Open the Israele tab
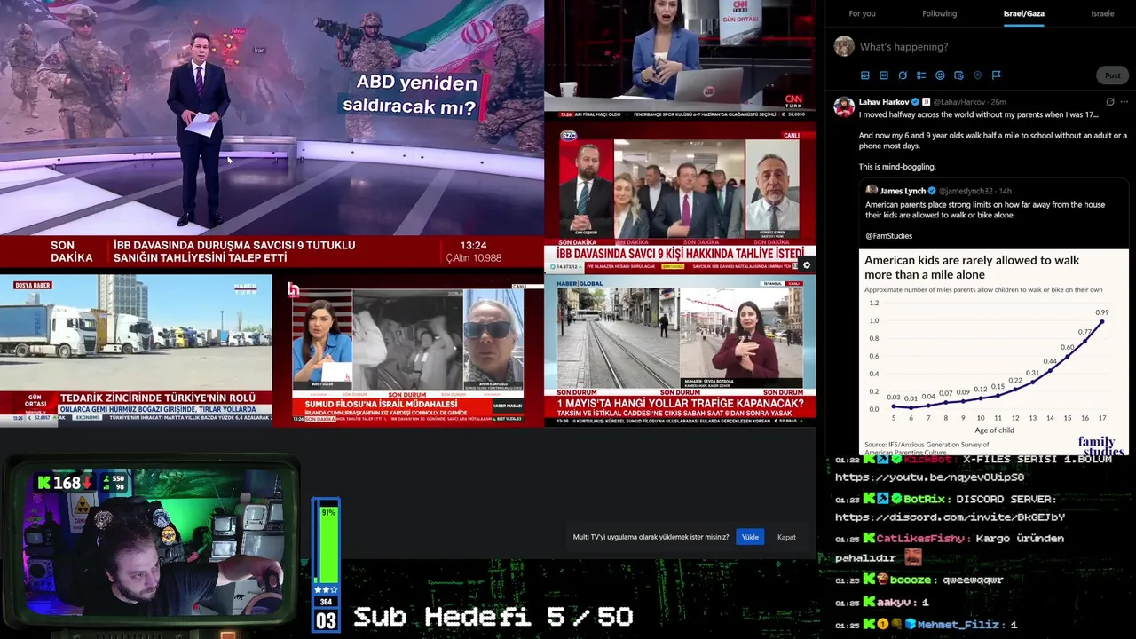 [1102, 13]
